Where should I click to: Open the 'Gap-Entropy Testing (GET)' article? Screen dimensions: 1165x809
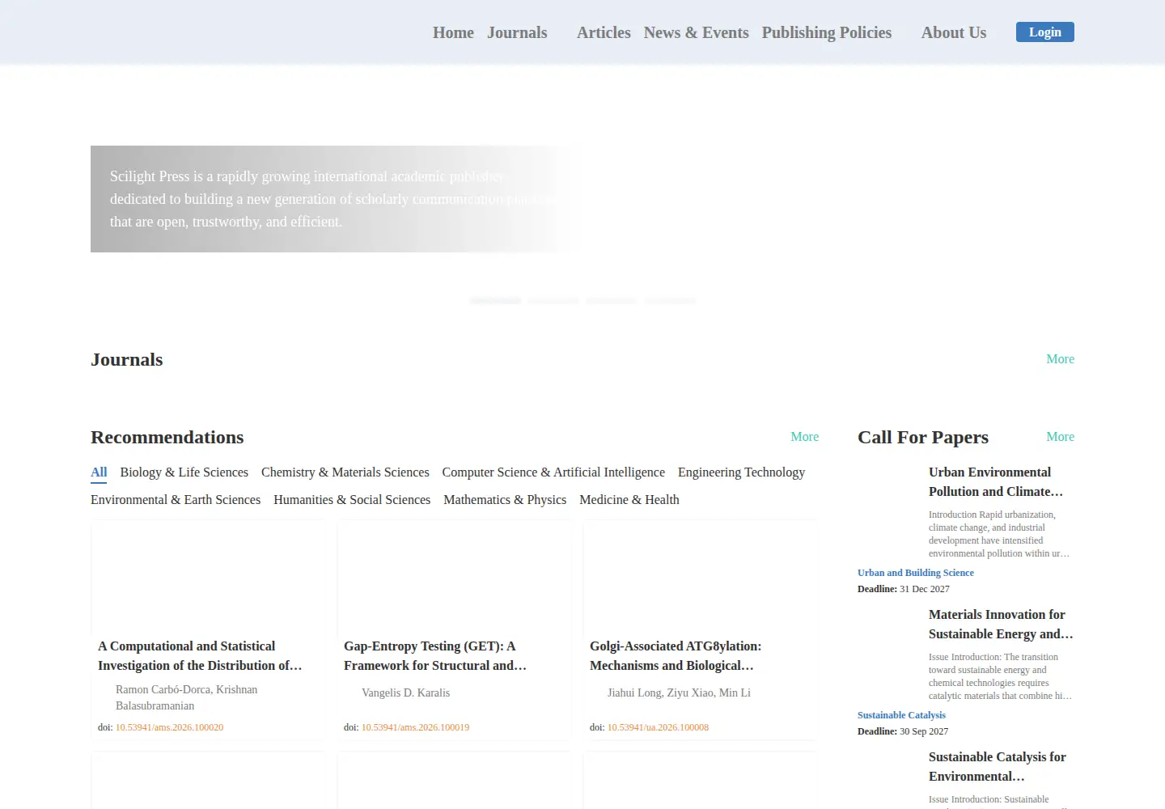(435, 656)
